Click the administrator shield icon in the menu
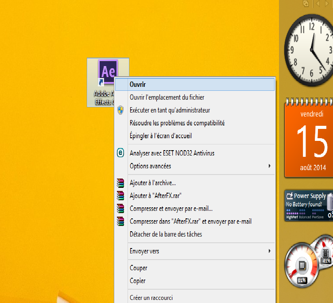The image size is (333, 303). click(120, 110)
